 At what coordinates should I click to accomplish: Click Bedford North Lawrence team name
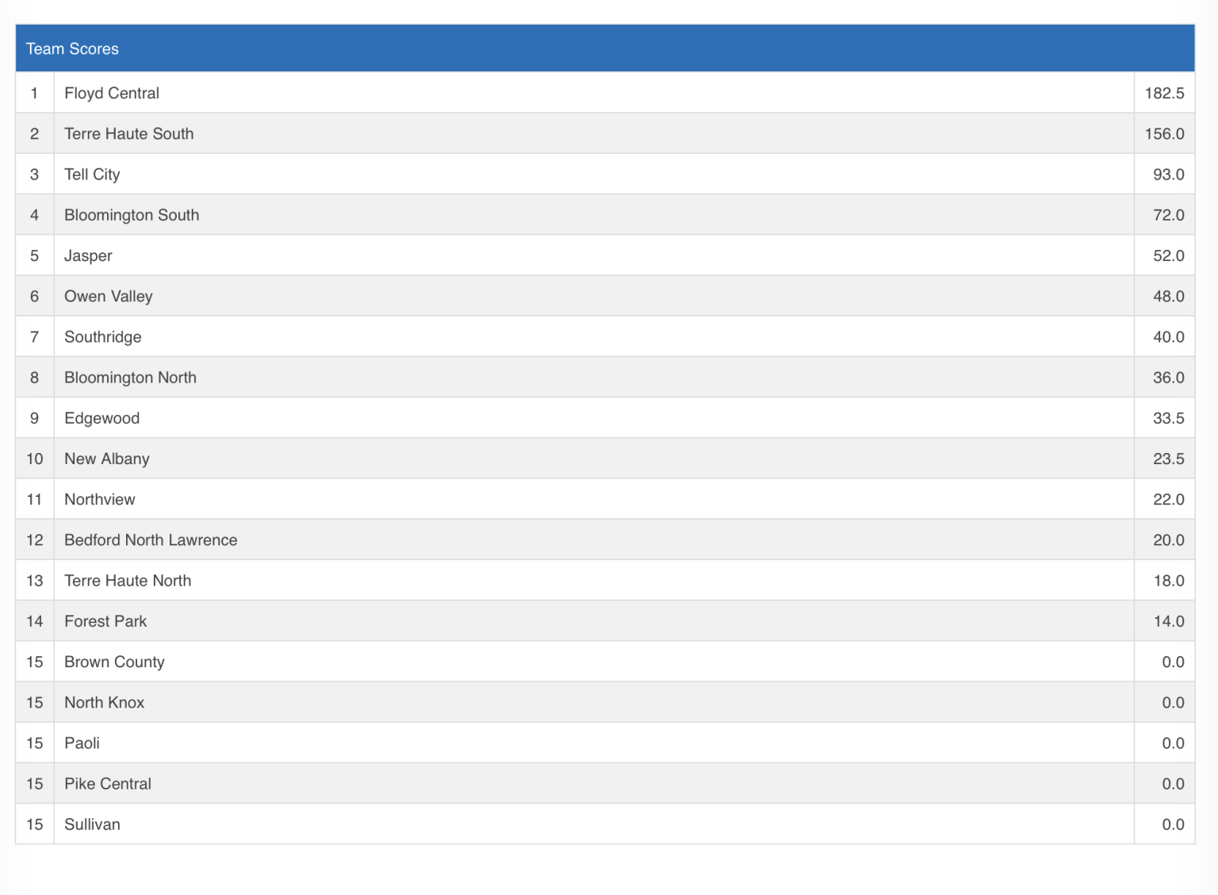coord(151,540)
